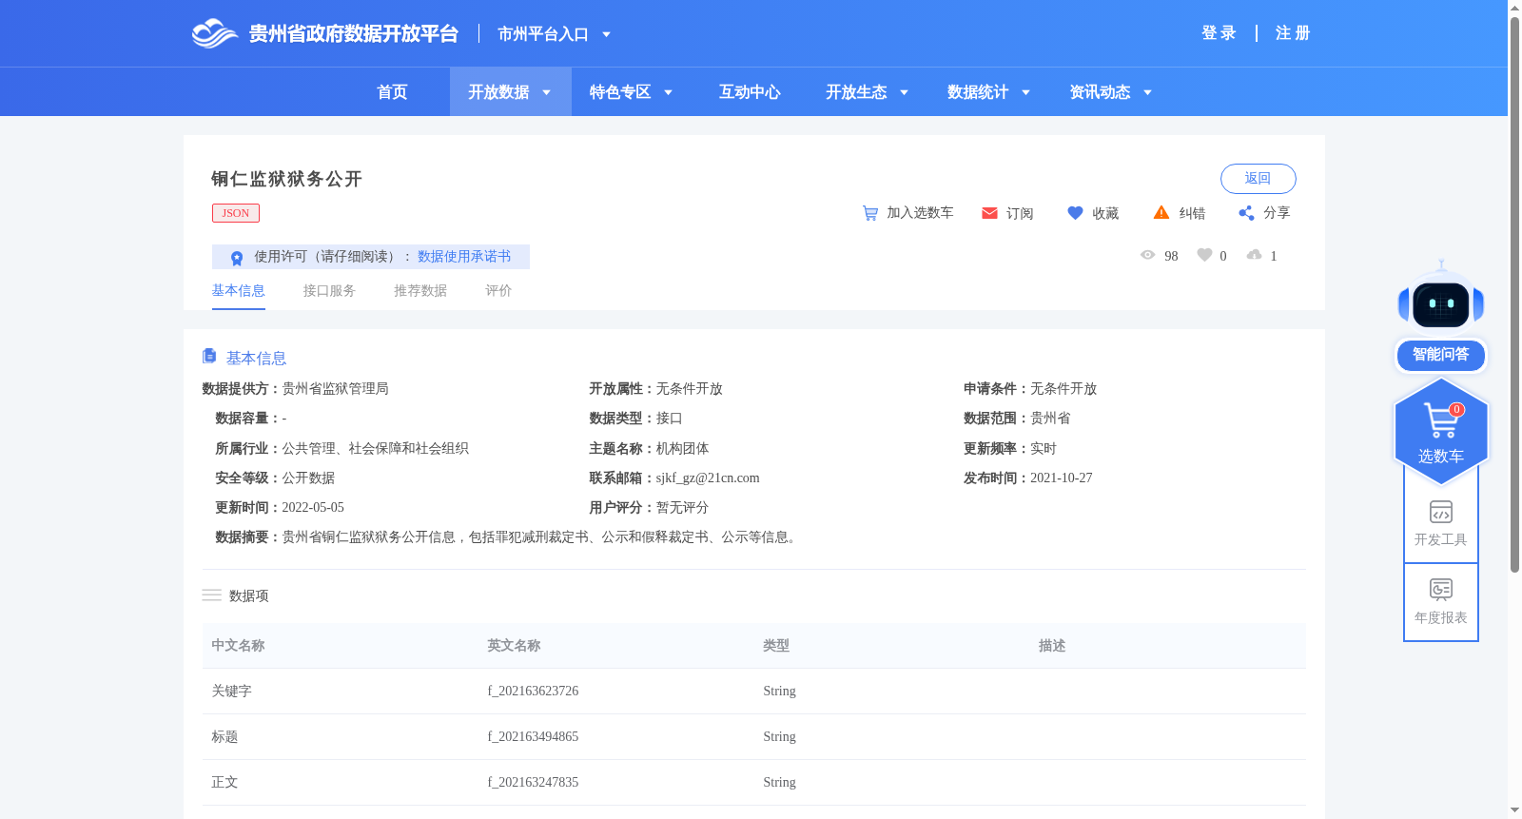Image resolution: width=1522 pixels, height=819 pixels.
Task: Click the 铜仁监狱狱务公开 title
Action: coord(286,179)
